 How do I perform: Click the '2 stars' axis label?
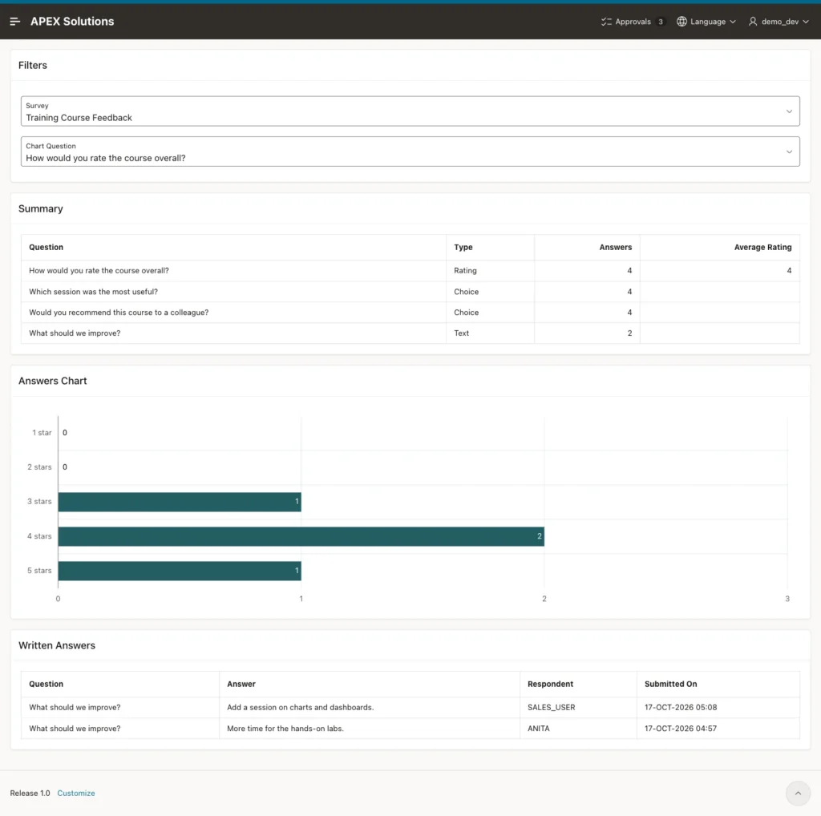pos(39,467)
